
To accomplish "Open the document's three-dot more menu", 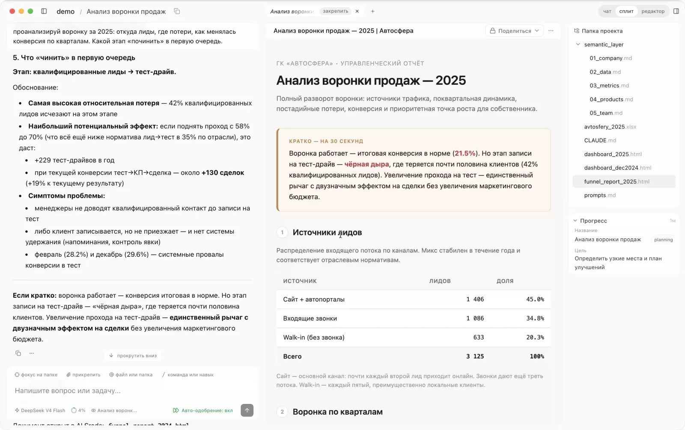I will click(551, 31).
